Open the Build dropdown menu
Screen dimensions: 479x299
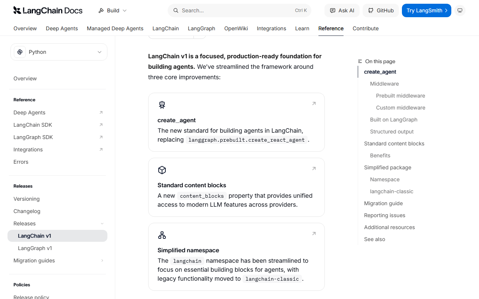tap(113, 10)
